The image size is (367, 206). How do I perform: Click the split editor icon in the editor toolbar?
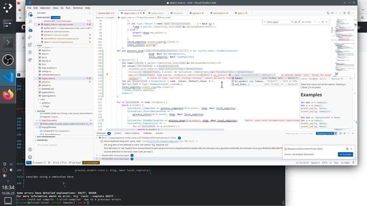[x=349, y=13]
